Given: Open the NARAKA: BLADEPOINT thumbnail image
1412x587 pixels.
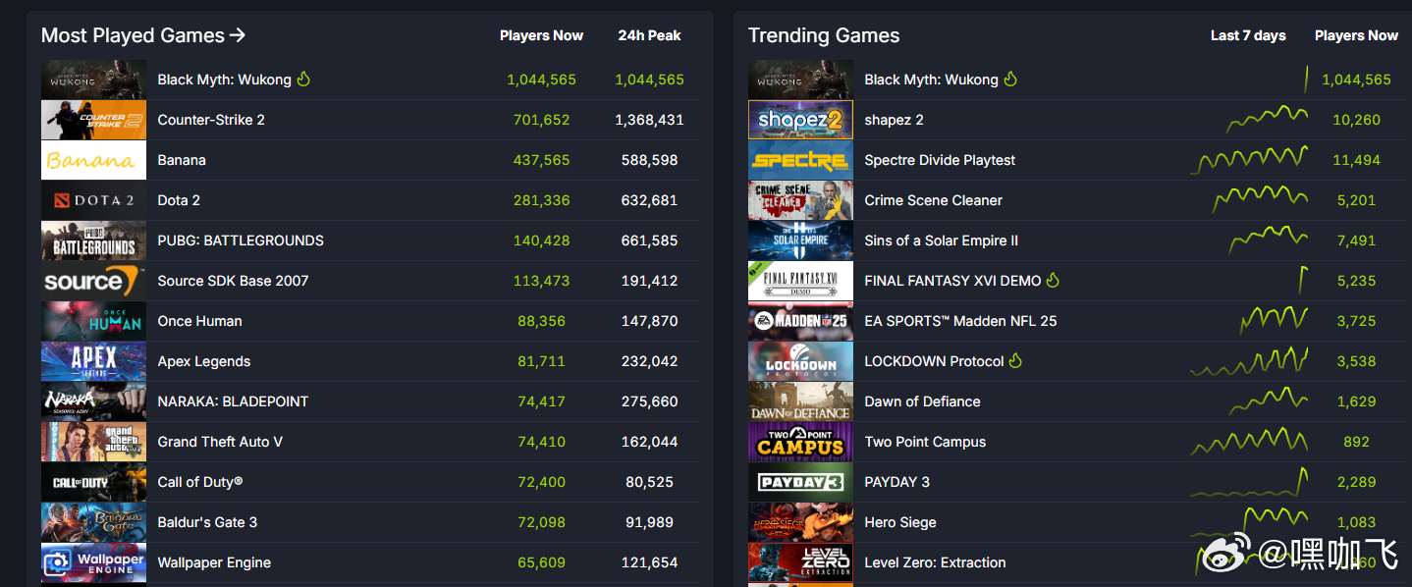Looking at the screenshot, I should 93,401.
